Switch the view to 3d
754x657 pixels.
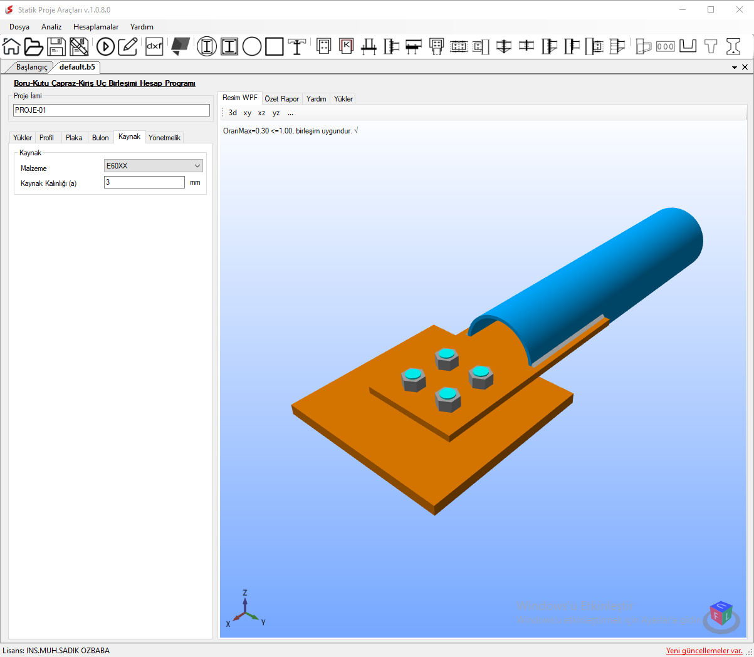[x=233, y=113]
